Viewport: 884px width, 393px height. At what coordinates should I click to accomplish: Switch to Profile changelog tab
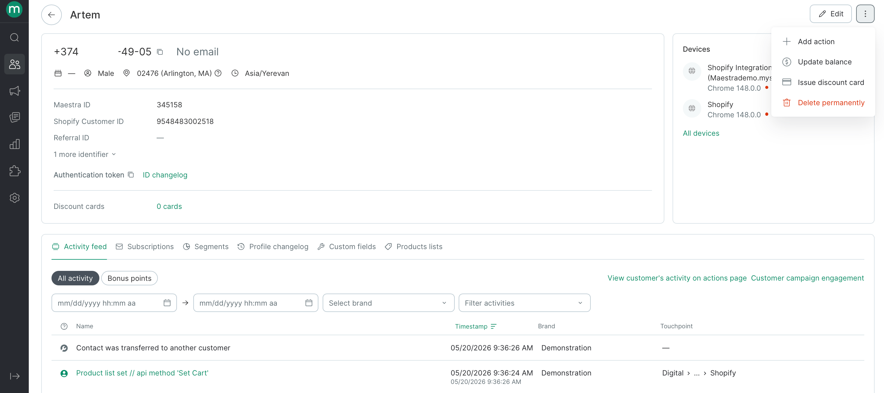pos(273,246)
